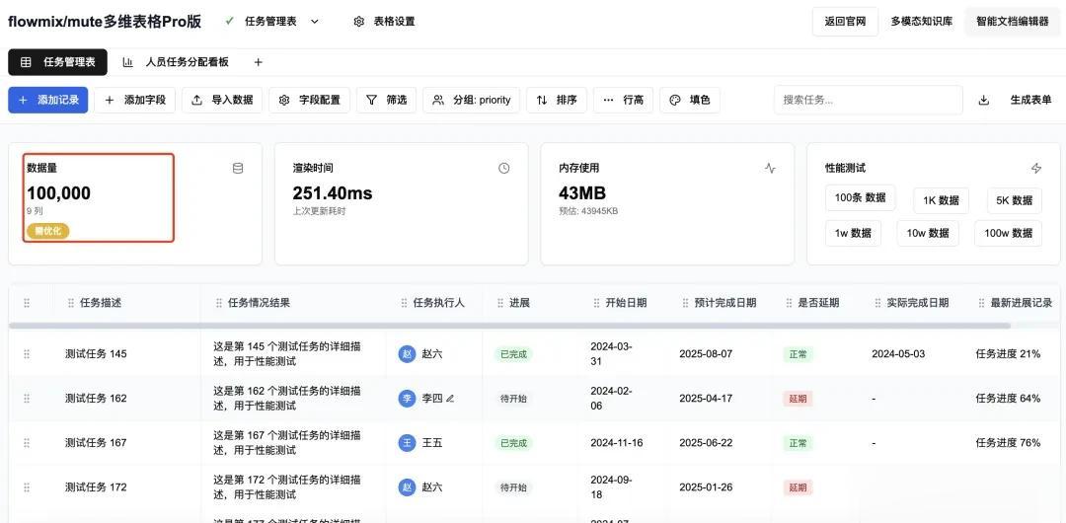This screenshot has height=523, width=1066.
Task: Click the 最新进展记录 column header
Action: (x=1022, y=303)
